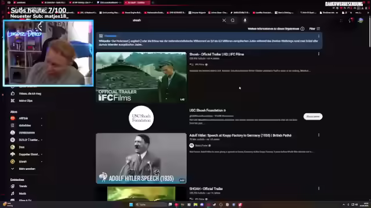Open the seventh subscription with gold avatar
The height and width of the screenshot is (208, 371).
click(x=26, y=162)
